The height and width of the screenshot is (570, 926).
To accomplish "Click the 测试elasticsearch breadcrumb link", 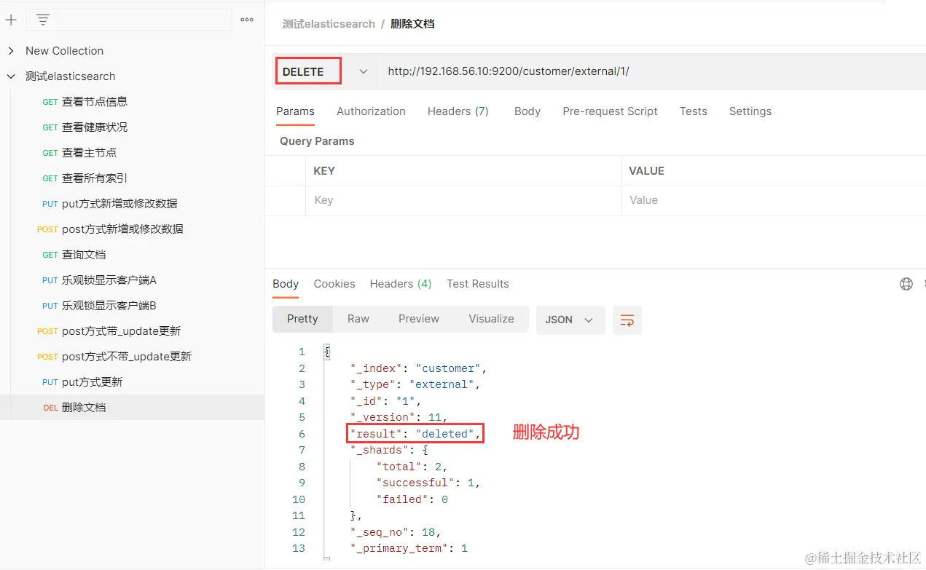I will (x=329, y=24).
